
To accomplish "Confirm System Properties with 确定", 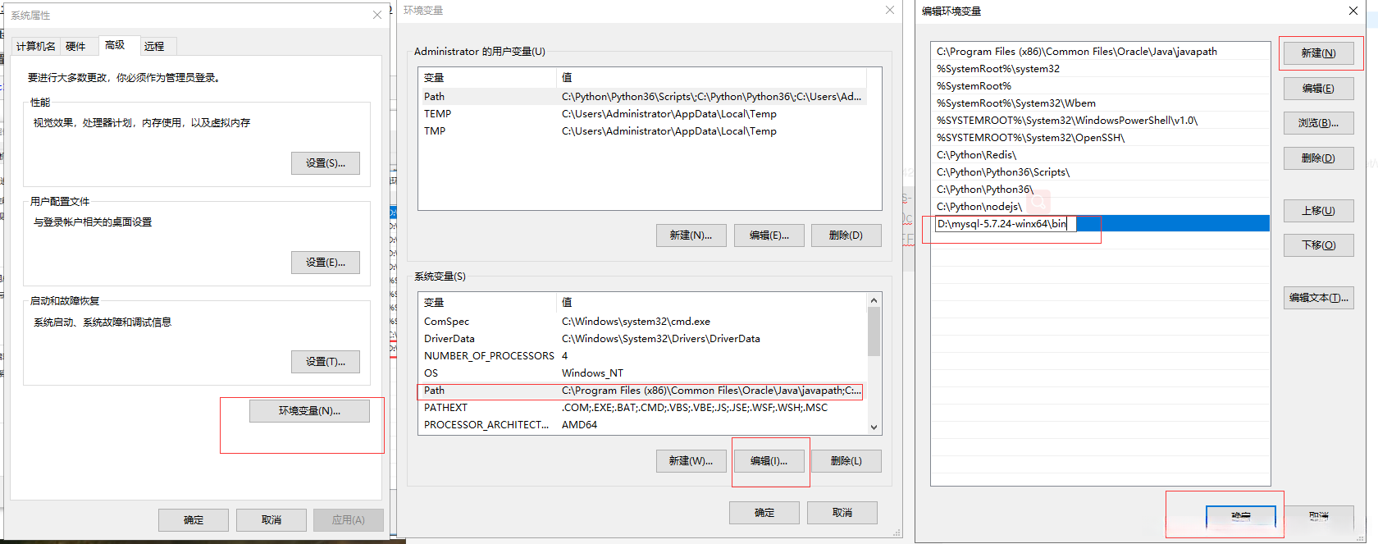I will click(x=194, y=520).
